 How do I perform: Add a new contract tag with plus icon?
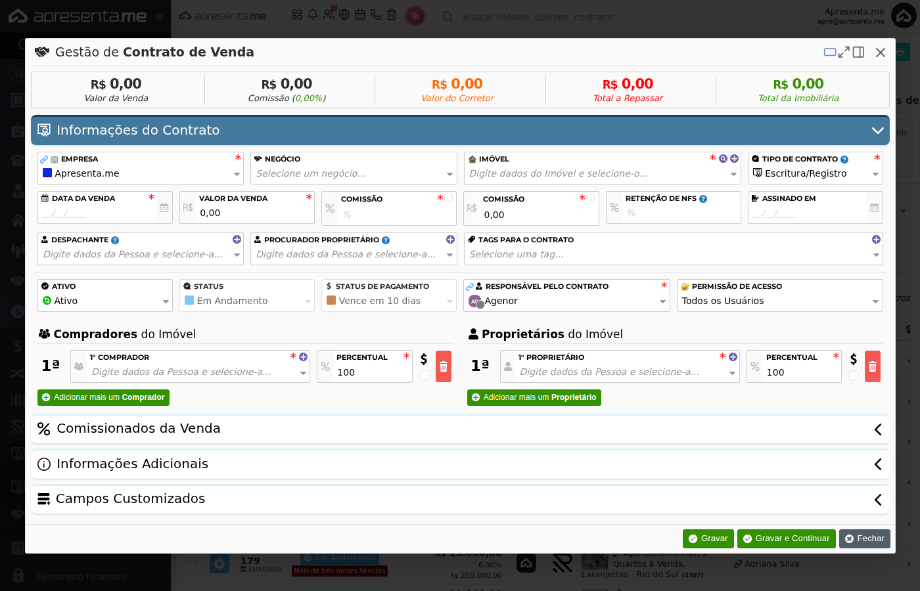click(x=876, y=240)
